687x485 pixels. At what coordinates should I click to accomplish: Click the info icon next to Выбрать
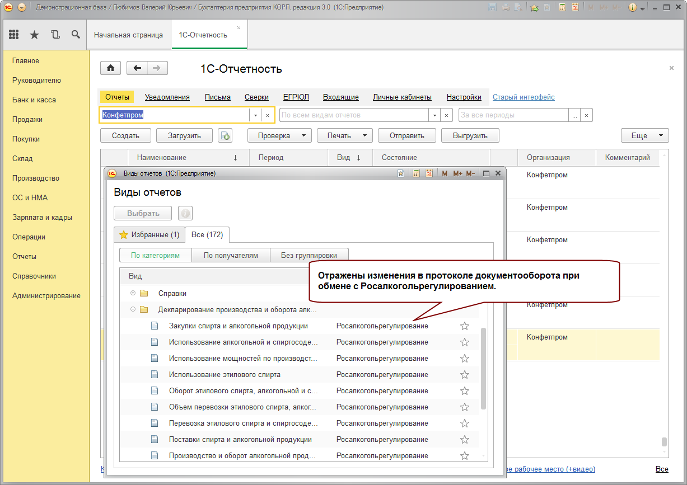(185, 213)
